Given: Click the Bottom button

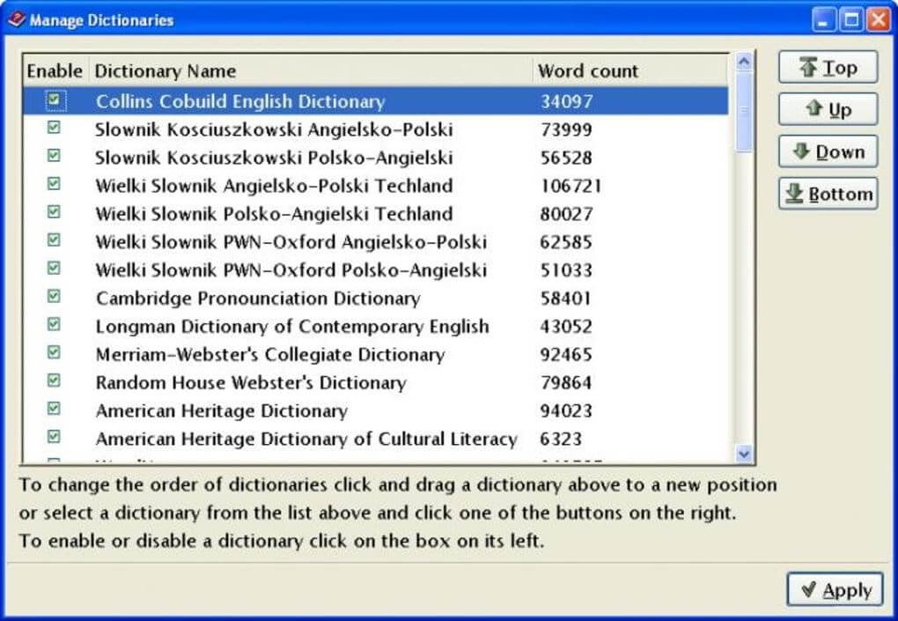Looking at the screenshot, I should pos(828,194).
